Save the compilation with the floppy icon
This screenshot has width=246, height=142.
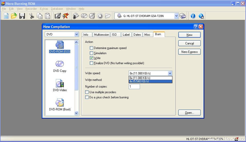(22, 16)
